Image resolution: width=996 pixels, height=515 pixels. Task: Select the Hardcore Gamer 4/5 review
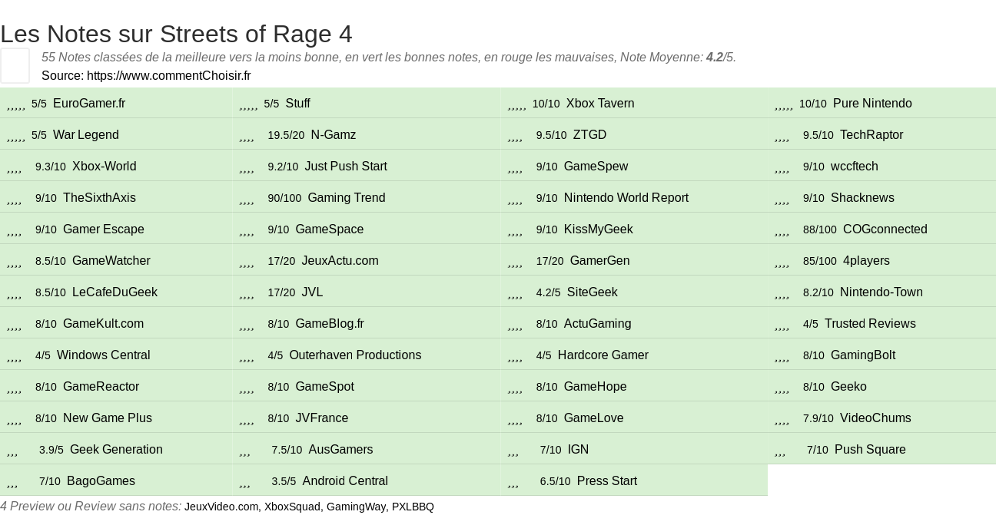(x=633, y=355)
